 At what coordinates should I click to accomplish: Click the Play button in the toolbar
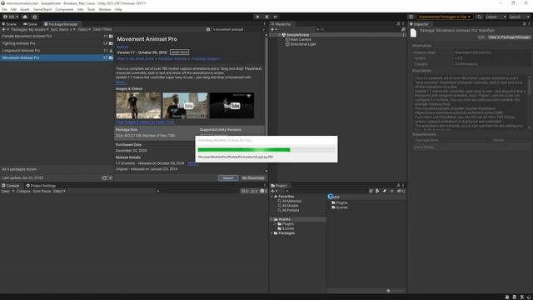pyautogui.click(x=257, y=17)
